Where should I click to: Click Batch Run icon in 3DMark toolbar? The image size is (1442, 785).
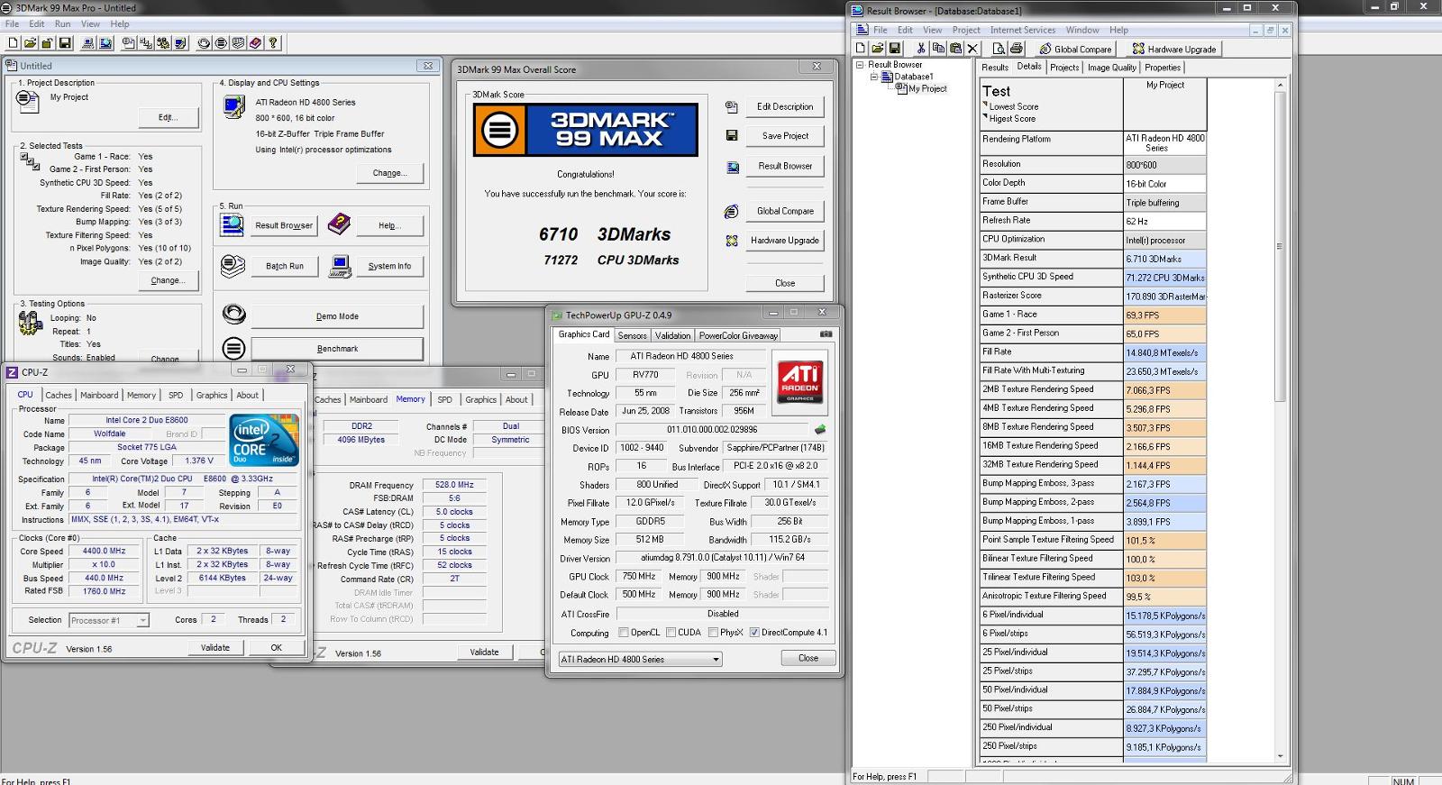coord(238,42)
